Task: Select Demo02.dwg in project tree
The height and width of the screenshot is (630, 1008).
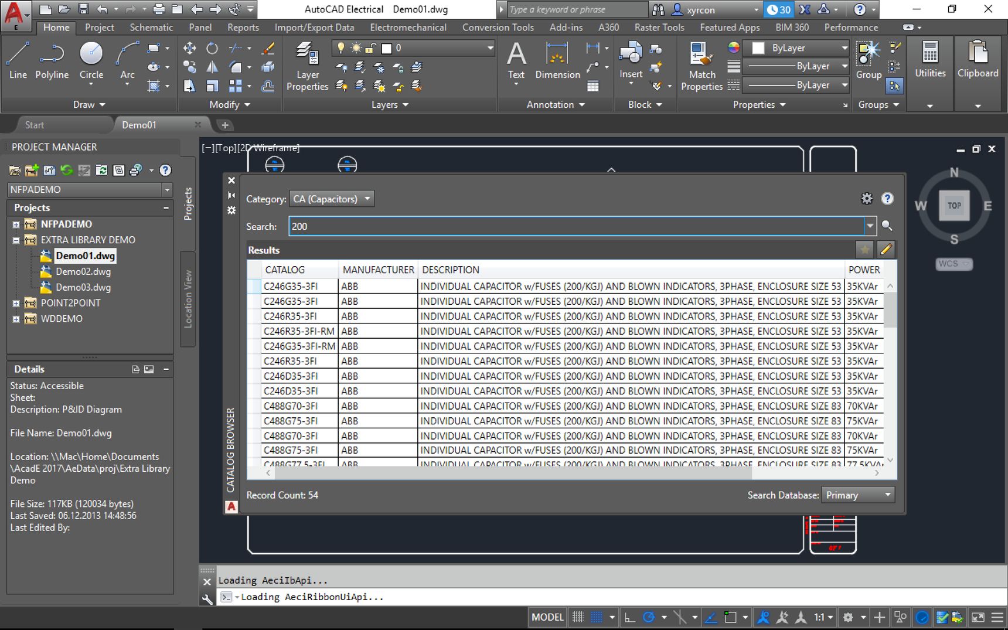Action: click(83, 271)
